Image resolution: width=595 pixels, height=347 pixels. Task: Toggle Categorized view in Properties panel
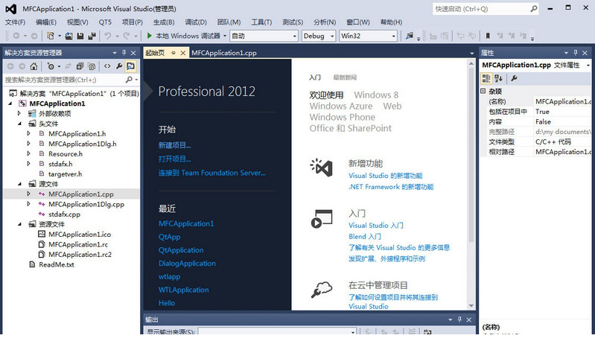point(486,78)
